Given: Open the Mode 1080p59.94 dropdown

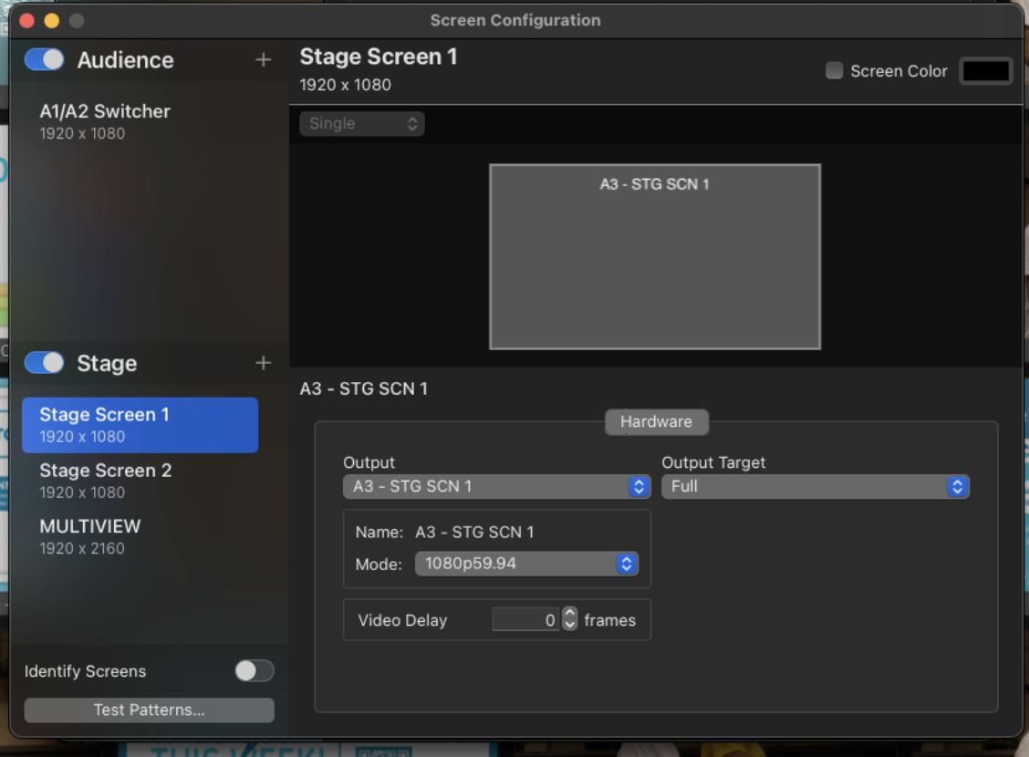Looking at the screenshot, I should [x=526, y=564].
